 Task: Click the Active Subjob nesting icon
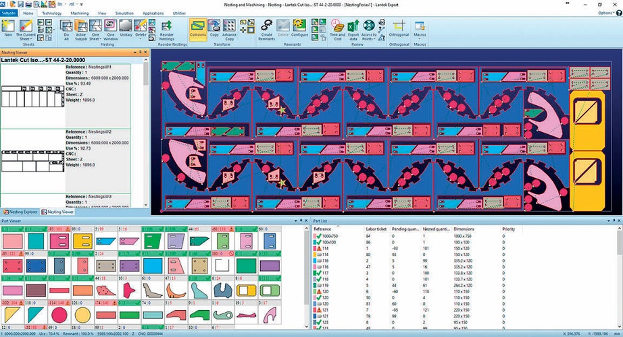(80, 30)
